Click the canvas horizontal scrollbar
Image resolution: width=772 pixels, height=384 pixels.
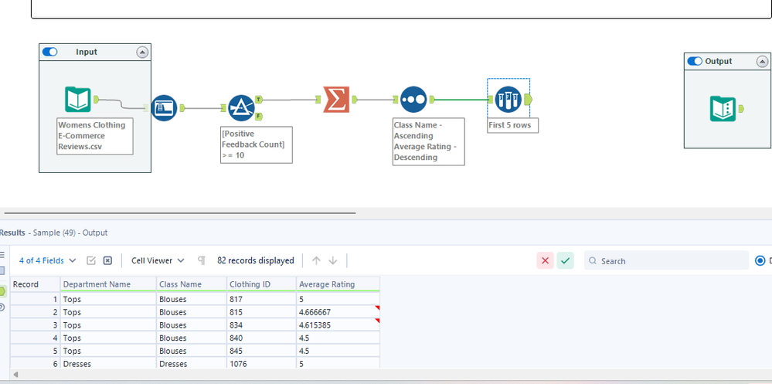click(180, 213)
